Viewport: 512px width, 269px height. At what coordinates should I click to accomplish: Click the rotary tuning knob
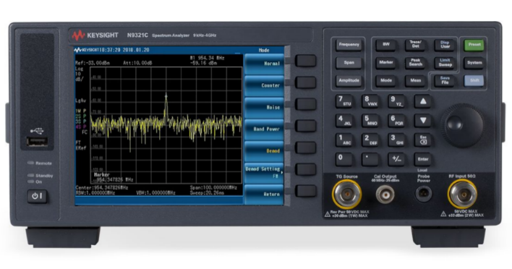point(461,124)
